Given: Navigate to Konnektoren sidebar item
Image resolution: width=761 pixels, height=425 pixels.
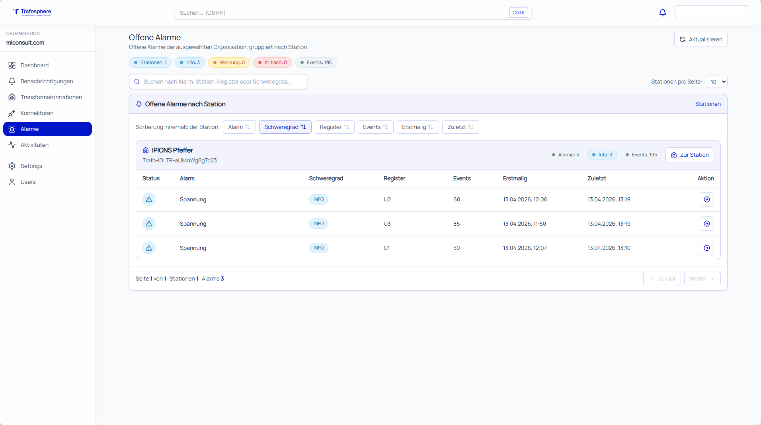Looking at the screenshot, I should pos(37,113).
